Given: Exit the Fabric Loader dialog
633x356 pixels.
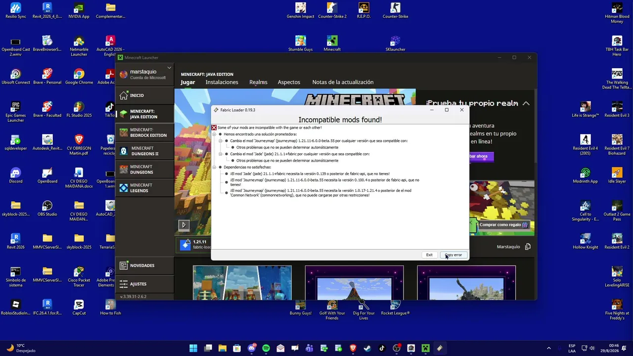Looking at the screenshot, I should click(429, 255).
